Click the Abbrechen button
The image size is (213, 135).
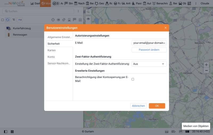point(138,106)
